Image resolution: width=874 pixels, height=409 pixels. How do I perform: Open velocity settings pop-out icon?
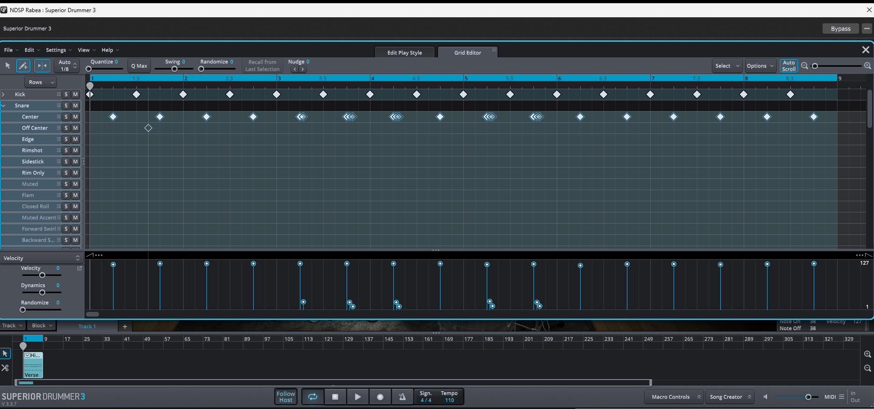click(79, 268)
